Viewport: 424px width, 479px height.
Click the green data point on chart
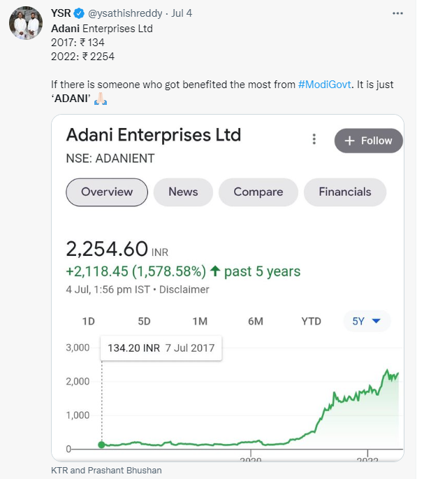(102, 445)
